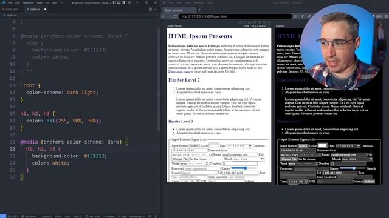Open the browser window's File menu
389x218 pixels.
(171, 2)
